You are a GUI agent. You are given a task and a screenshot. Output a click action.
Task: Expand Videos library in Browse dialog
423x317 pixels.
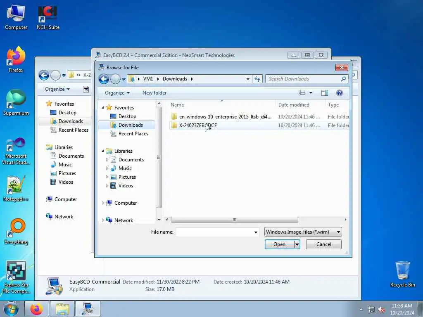pos(107,185)
